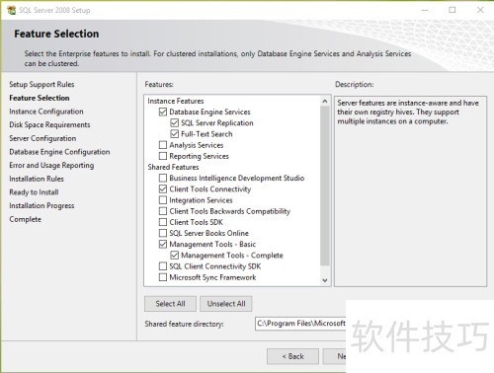
Task: Click the Installation Progress step
Action: [41, 205]
